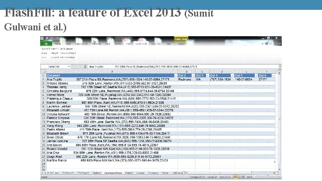Open the Design tab under Table Tools
The image size is (322, 181).
181,44
